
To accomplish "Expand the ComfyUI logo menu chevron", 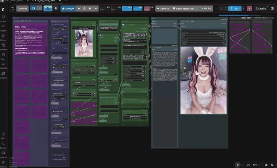I will [x=6, y=9].
